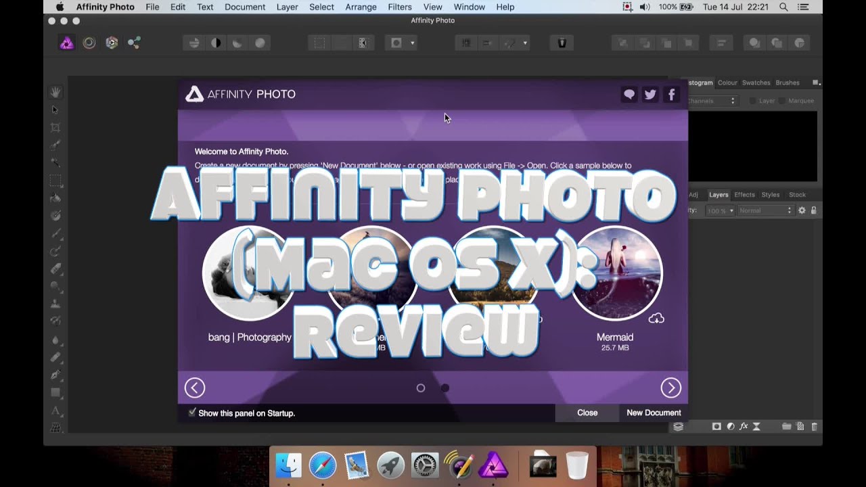Open layer effects fx icon
This screenshot has height=487, width=866.
pos(744,427)
